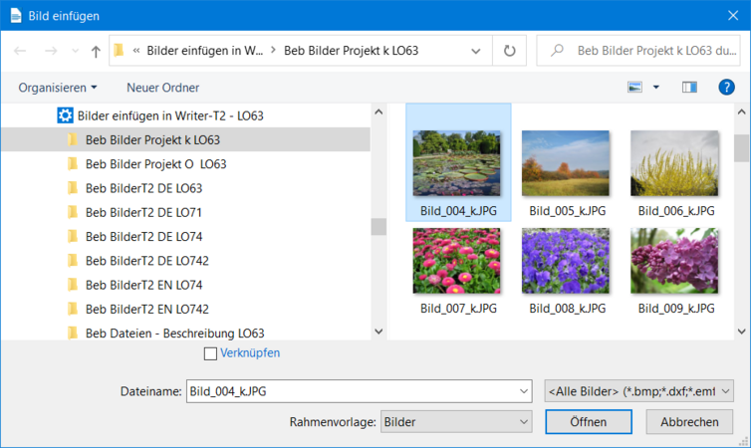Viewport: 751px width, 448px height.
Task: Click the Forward navigation arrow
Action: click(x=53, y=51)
